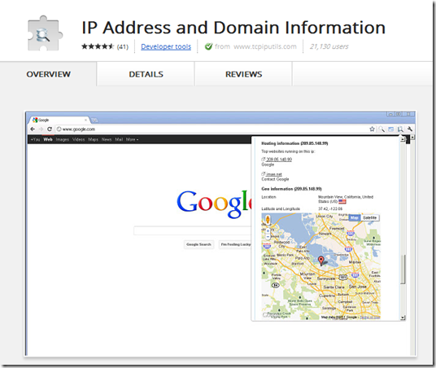
Task: Click the IP Address extension toolbar icon
Action: pyautogui.click(x=400, y=129)
